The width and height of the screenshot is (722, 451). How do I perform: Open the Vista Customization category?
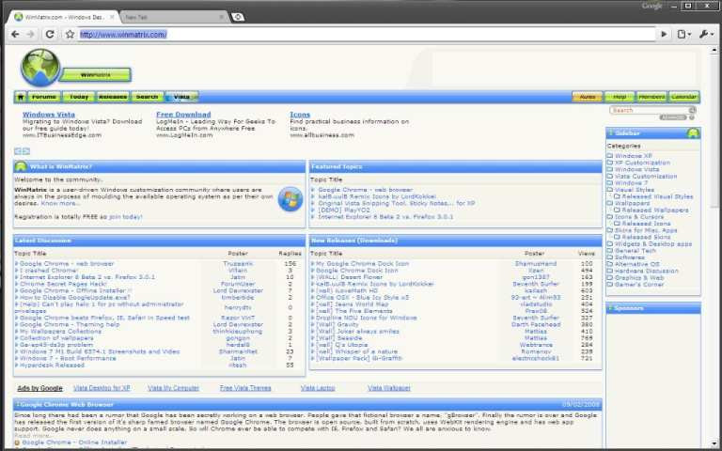[x=646, y=176]
